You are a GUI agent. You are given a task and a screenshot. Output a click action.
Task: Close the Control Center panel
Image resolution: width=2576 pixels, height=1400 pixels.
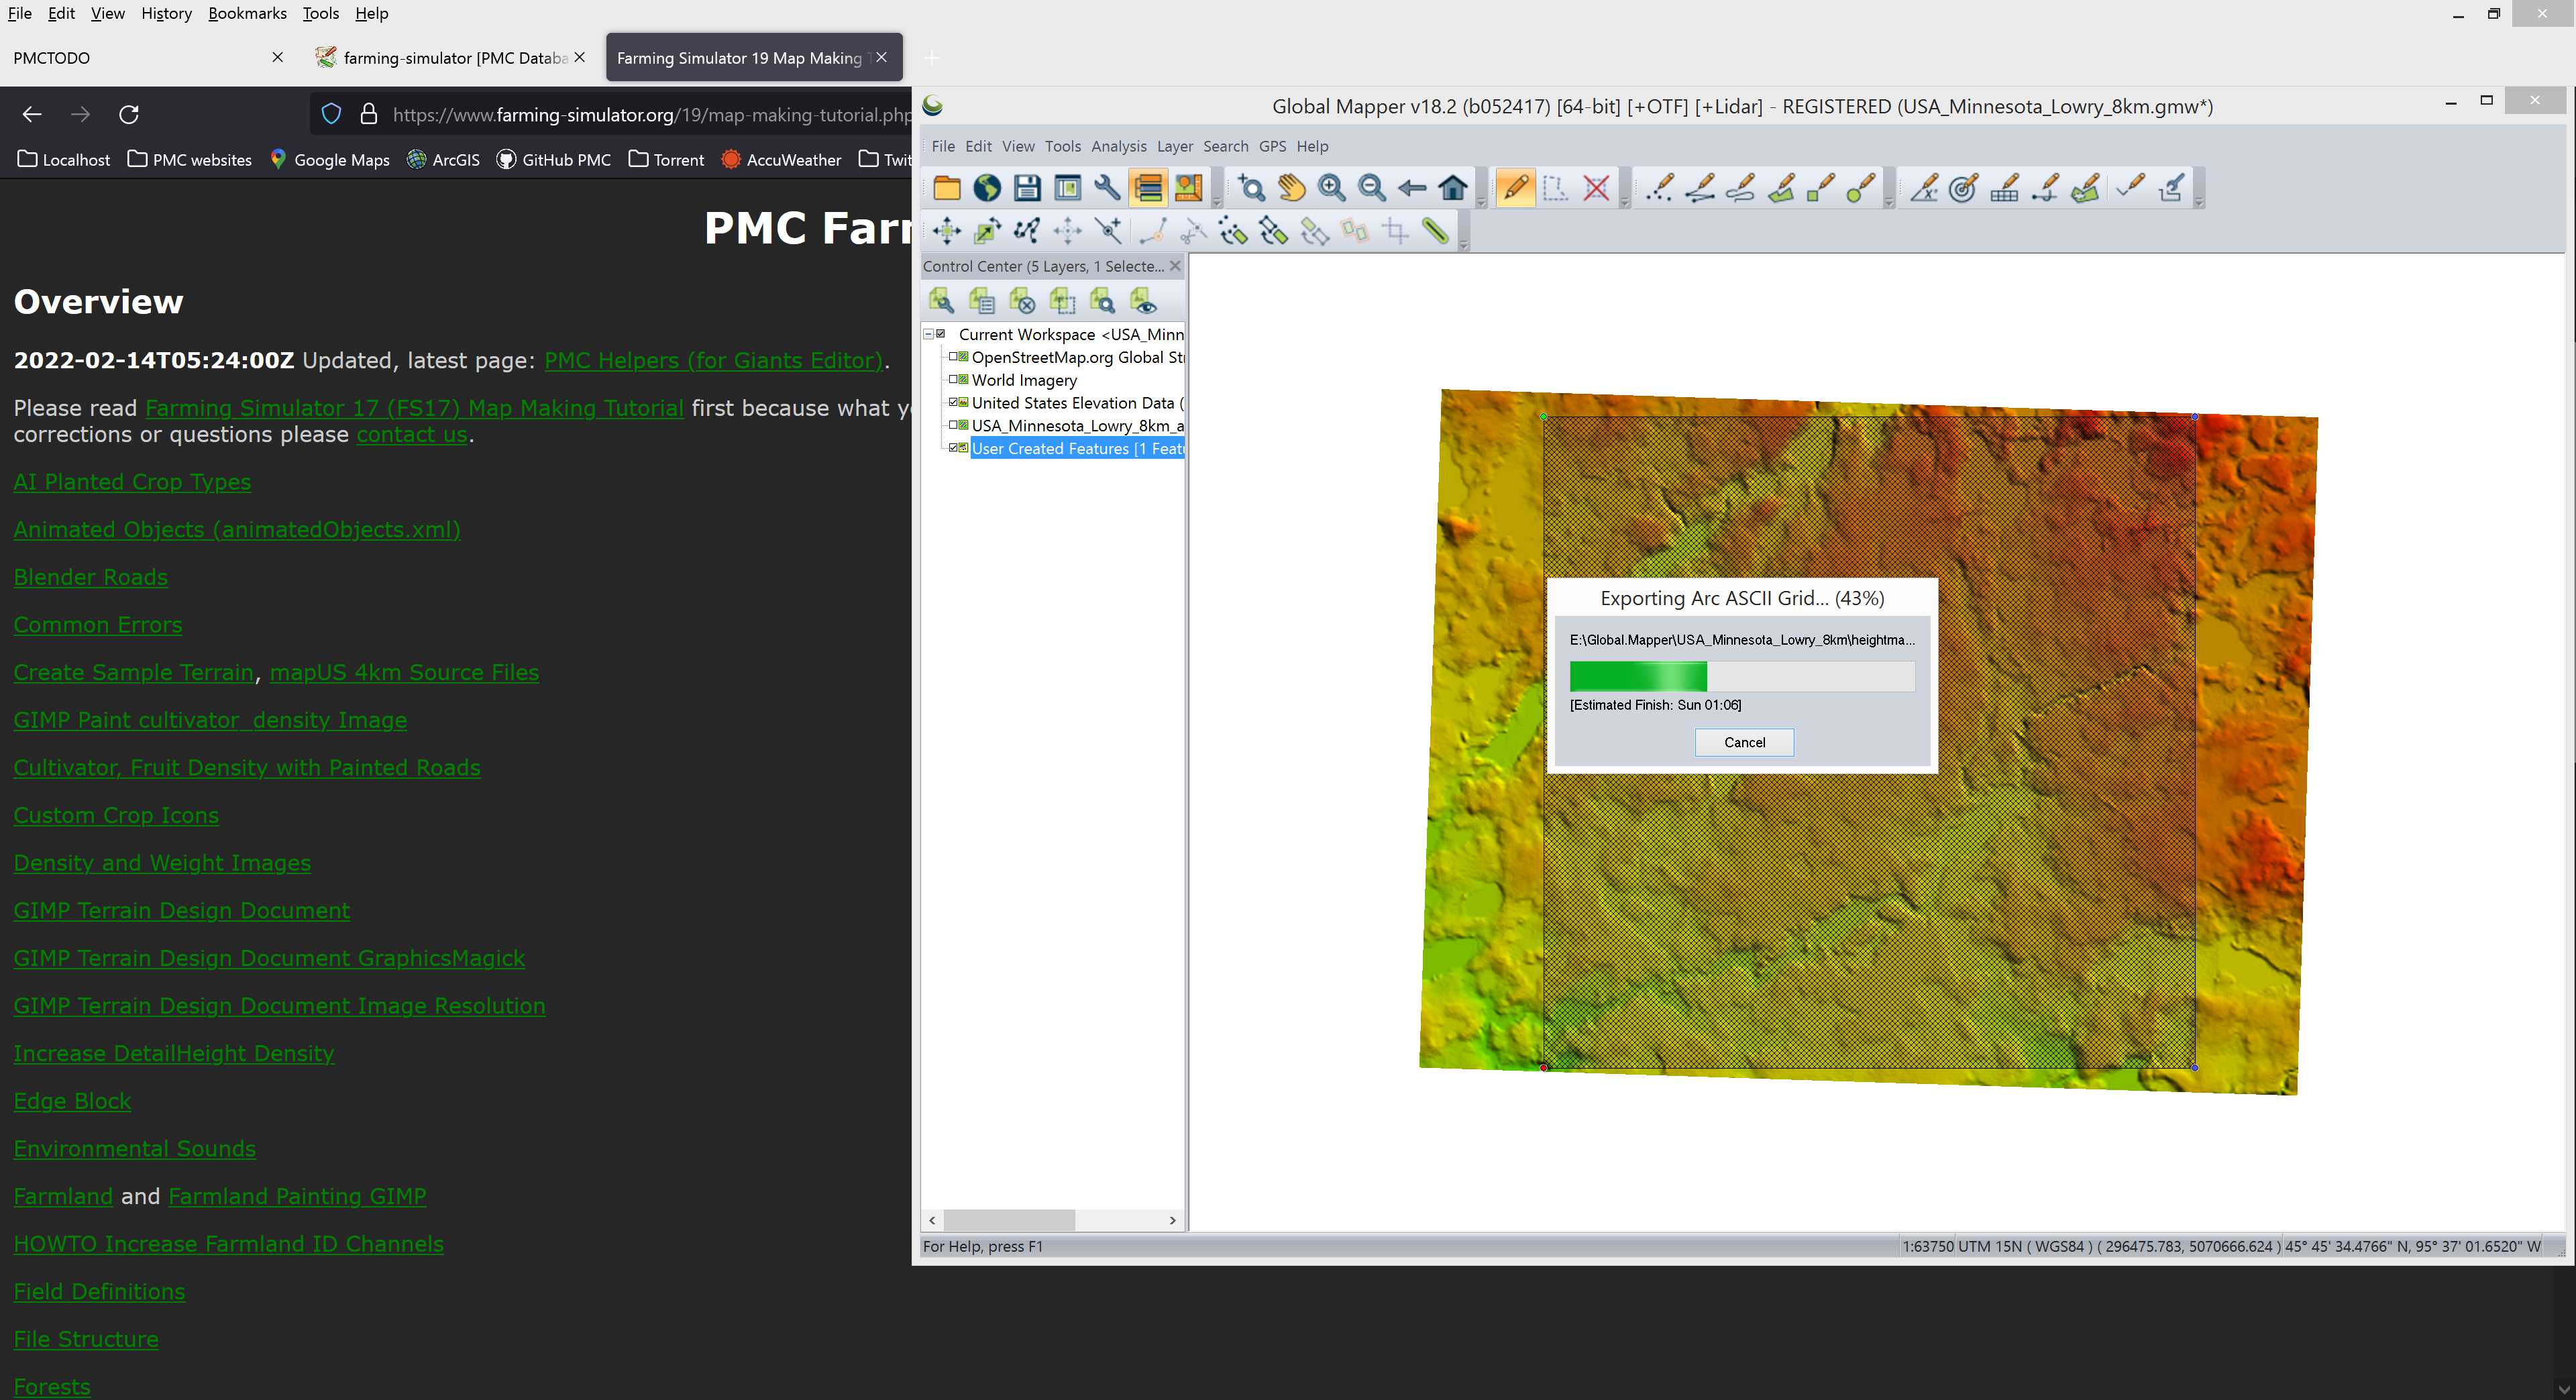tap(1175, 266)
